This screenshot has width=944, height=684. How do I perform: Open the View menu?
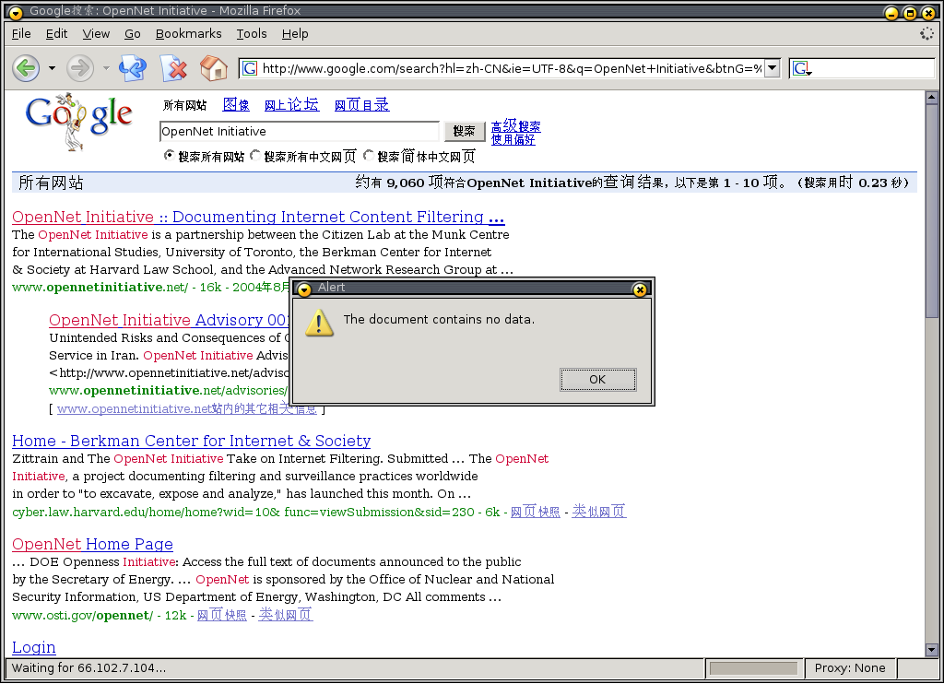(x=96, y=34)
